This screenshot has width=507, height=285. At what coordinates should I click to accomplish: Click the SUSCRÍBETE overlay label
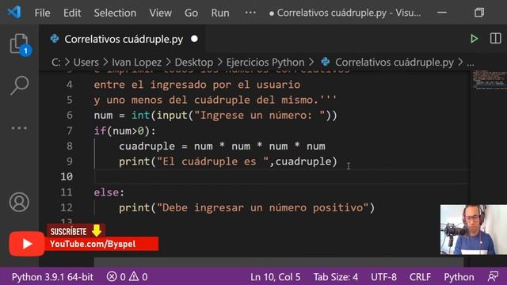click(69, 232)
